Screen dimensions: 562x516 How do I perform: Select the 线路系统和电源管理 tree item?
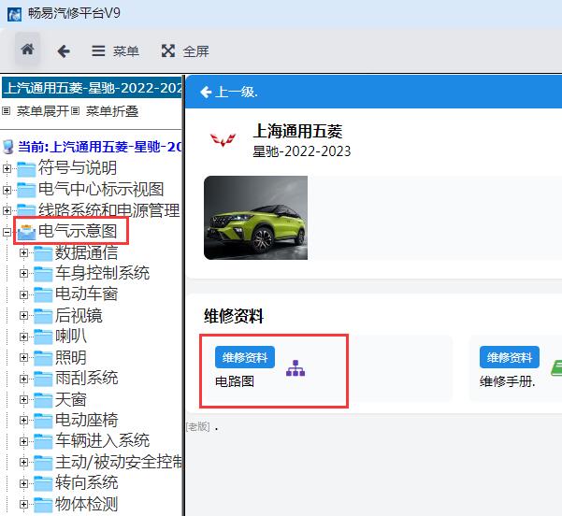tap(109, 210)
